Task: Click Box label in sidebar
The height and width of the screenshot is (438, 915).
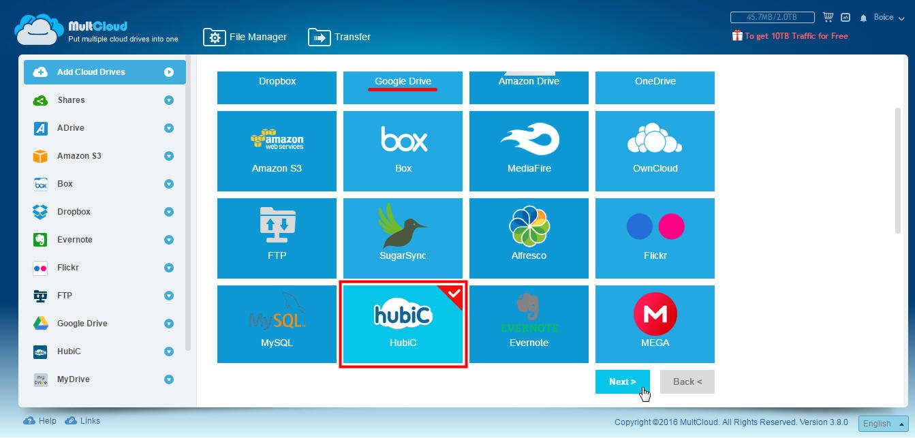Action: point(65,184)
